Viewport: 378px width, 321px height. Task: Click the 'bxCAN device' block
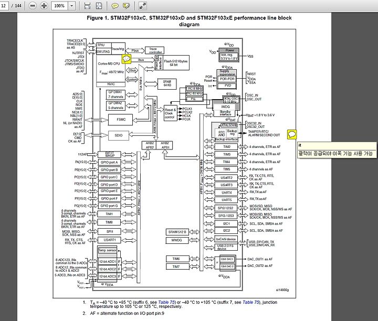(x=226, y=239)
